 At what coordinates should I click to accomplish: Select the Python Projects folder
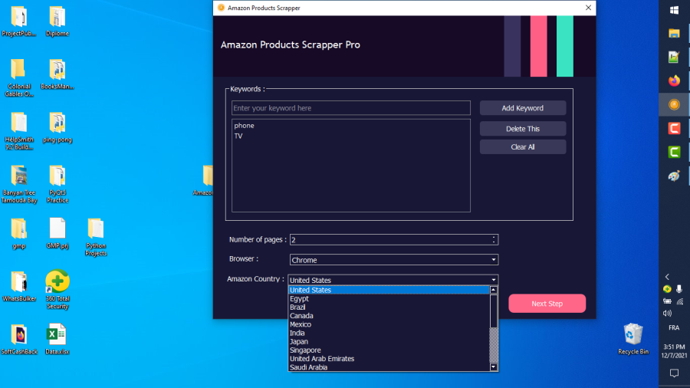[x=96, y=237]
